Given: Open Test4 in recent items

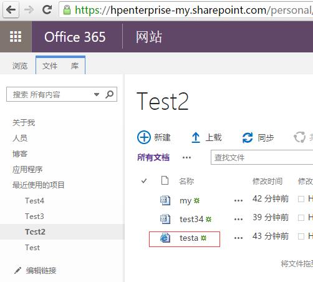Looking at the screenshot, I should click(34, 201).
